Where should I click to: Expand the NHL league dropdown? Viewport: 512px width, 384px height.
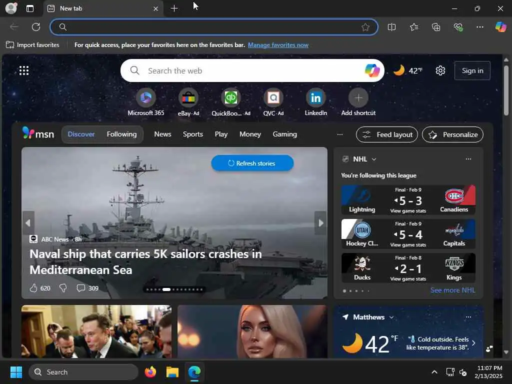pos(374,159)
